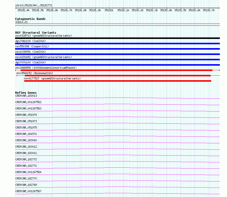Image resolution: width=227 pixels, height=197 pixels.
Task: Select the blue nsv4191682 variant bar
Action: [x=117, y=60]
